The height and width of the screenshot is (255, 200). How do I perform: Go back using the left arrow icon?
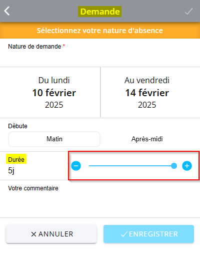coord(7,11)
